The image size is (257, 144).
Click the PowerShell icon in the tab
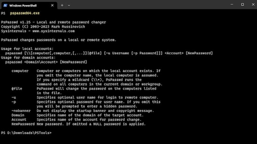point(4,5)
